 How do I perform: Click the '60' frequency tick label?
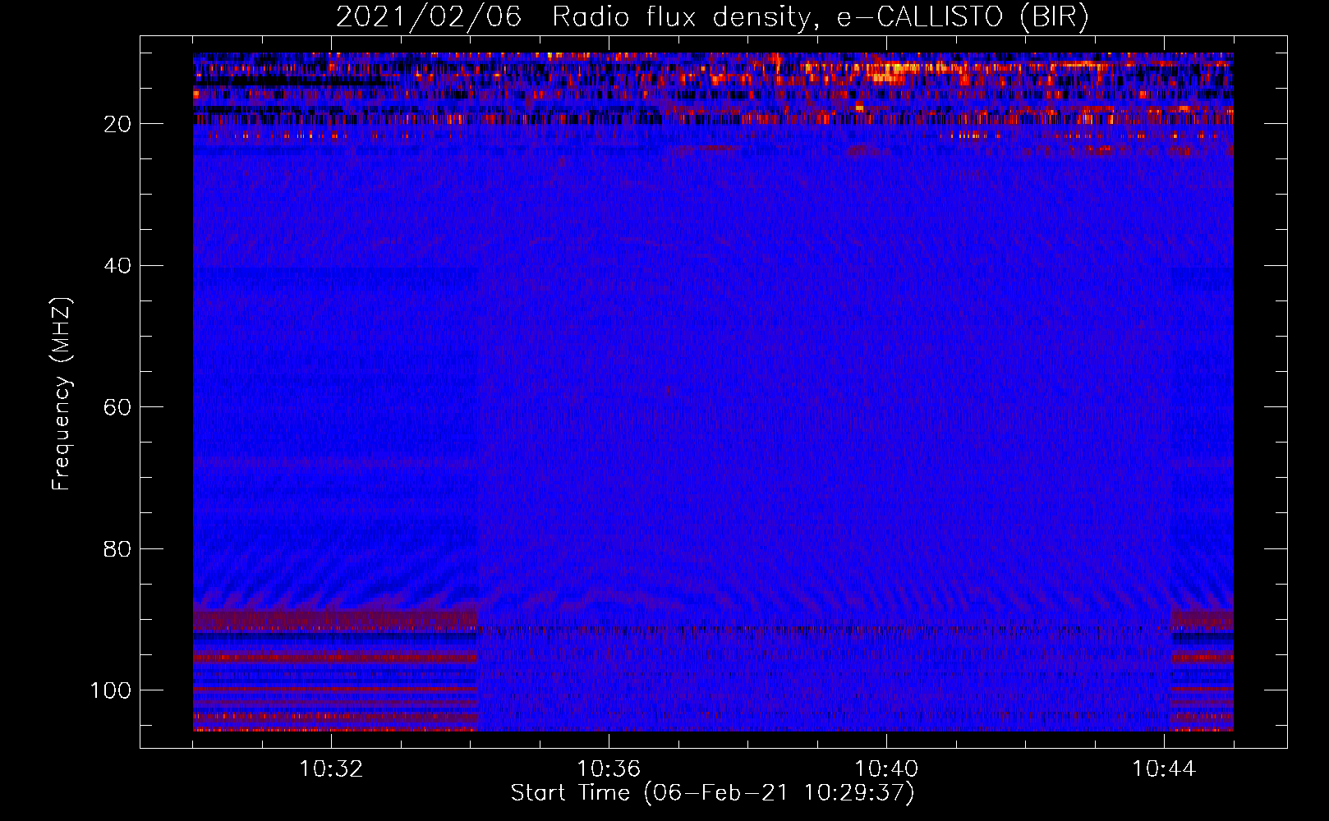point(118,407)
